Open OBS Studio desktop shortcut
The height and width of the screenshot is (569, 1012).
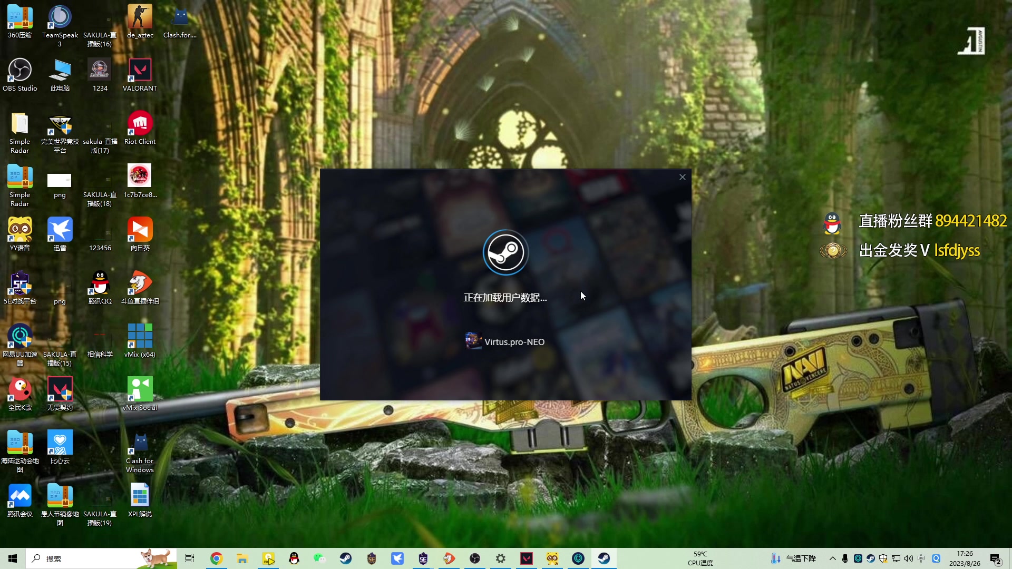coord(20,75)
